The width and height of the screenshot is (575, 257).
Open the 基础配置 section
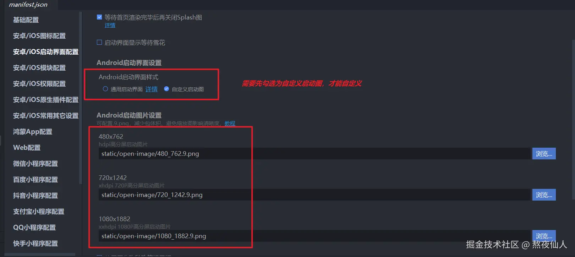tap(26, 20)
